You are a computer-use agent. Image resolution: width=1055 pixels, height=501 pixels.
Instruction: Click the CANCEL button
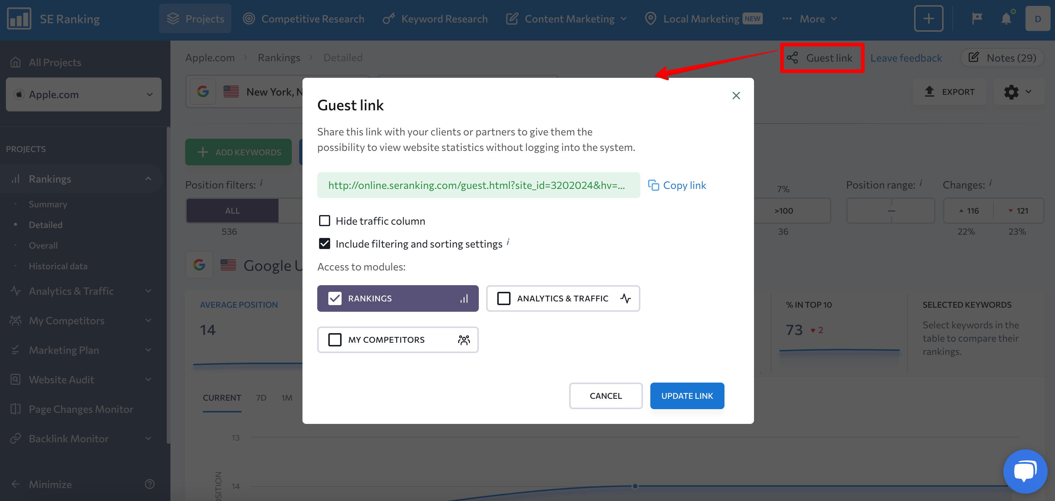(605, 396)
